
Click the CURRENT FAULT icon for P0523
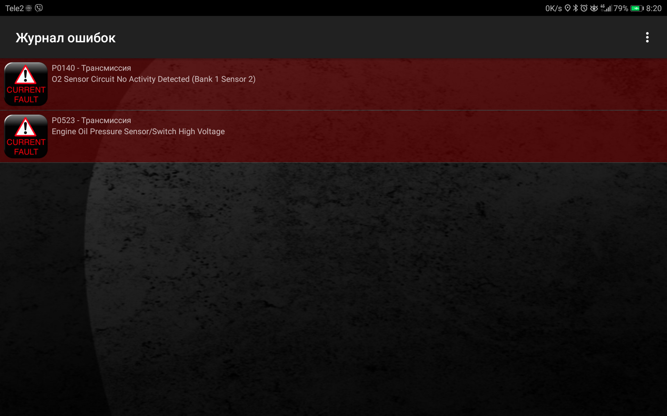click(x=26, y=136)
